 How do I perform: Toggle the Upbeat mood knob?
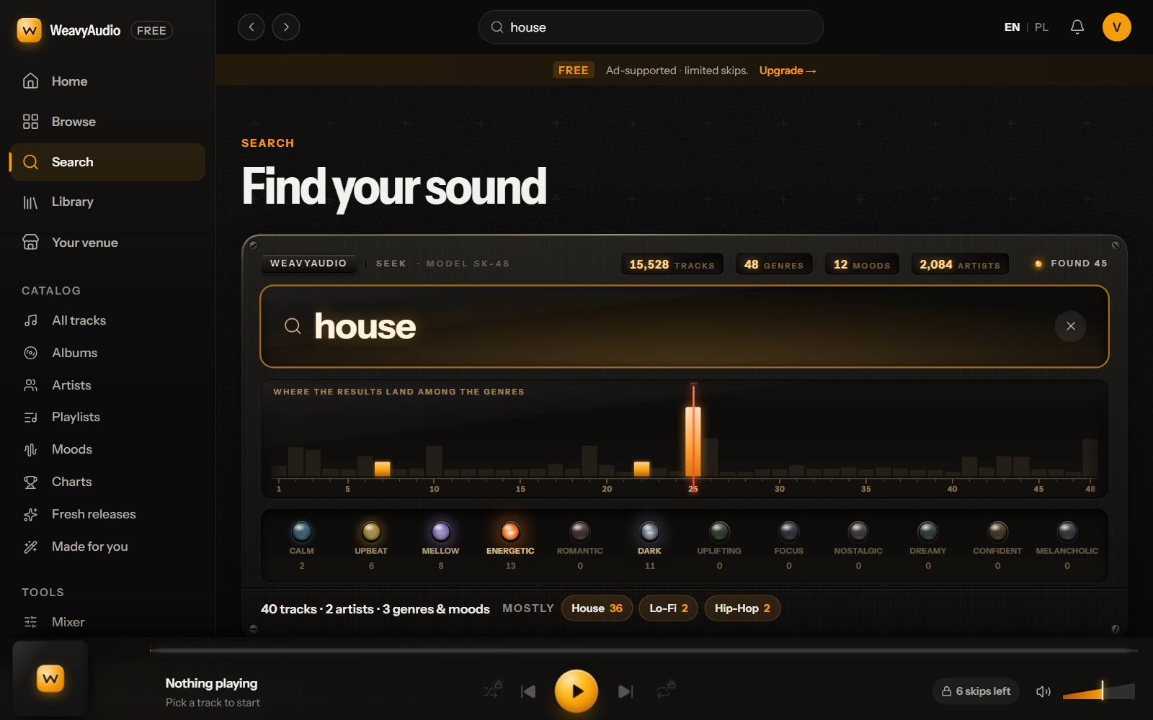[371, 532]
